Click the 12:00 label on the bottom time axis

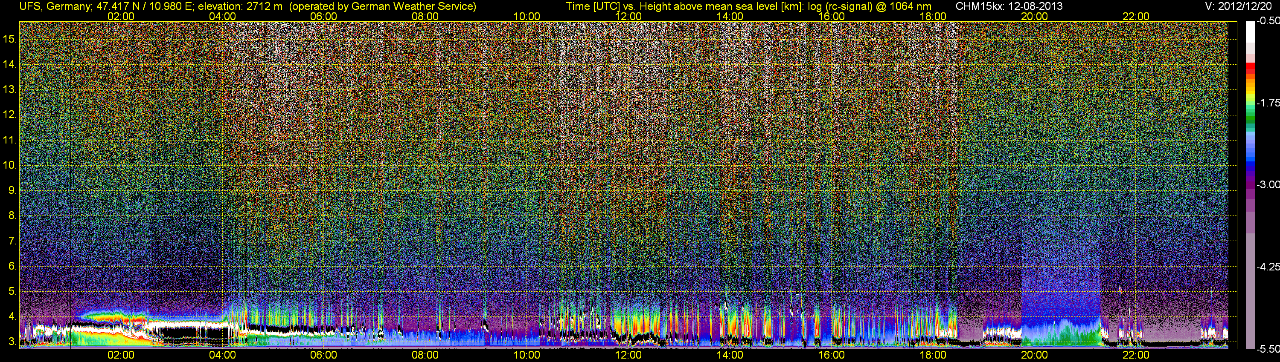[628, 355]
